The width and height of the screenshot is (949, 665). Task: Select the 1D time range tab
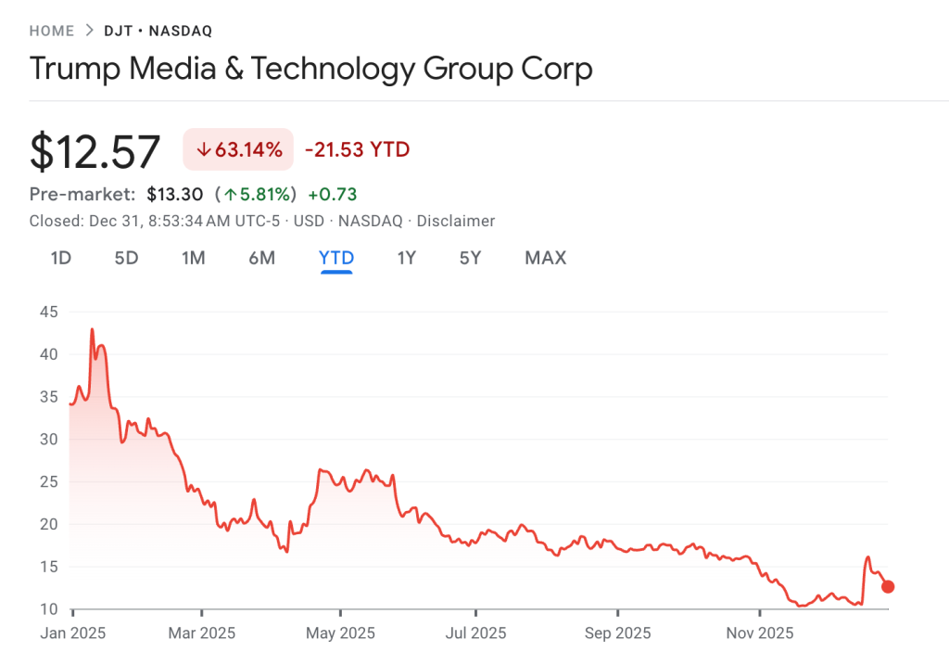(60, 258)
